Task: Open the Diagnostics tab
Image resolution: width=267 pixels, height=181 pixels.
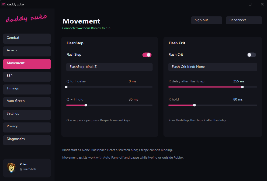Action: point(27,140)
